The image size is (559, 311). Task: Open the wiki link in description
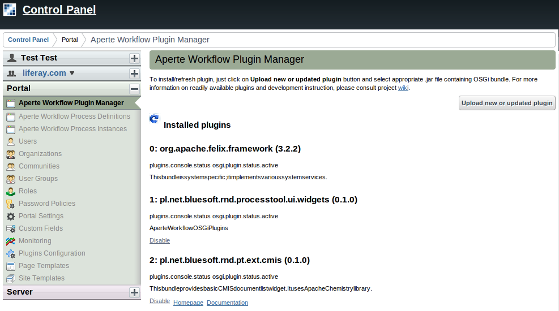click(403, 88)
